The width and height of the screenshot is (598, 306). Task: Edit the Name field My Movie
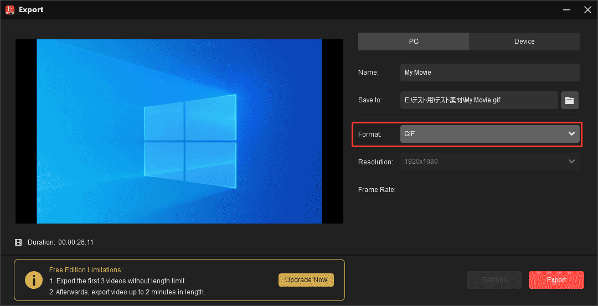pos(489,72)
